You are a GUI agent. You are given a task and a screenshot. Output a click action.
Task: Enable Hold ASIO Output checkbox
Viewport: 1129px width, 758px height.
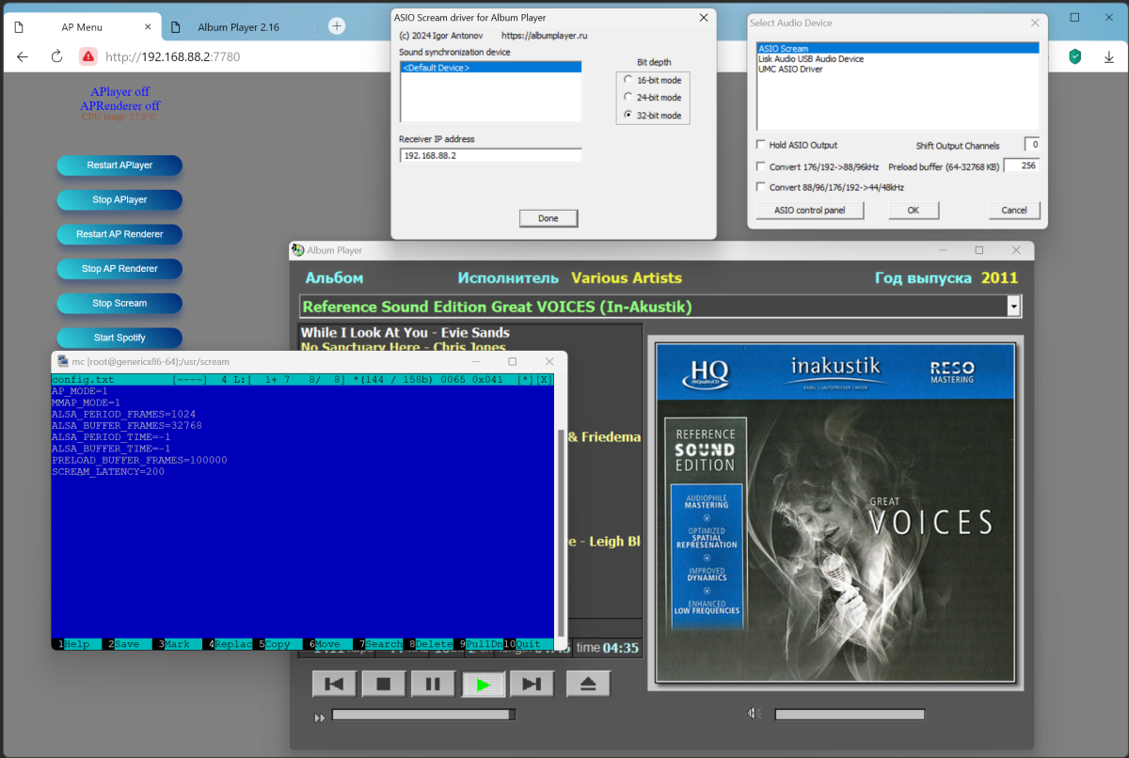point(761,145)
